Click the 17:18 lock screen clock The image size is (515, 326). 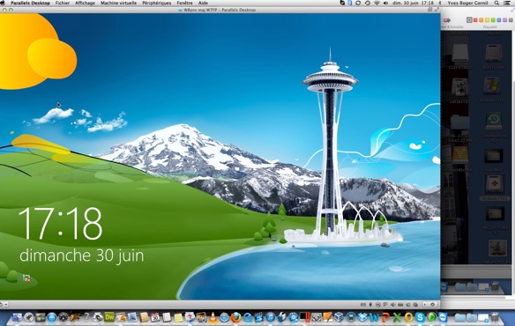61,224
